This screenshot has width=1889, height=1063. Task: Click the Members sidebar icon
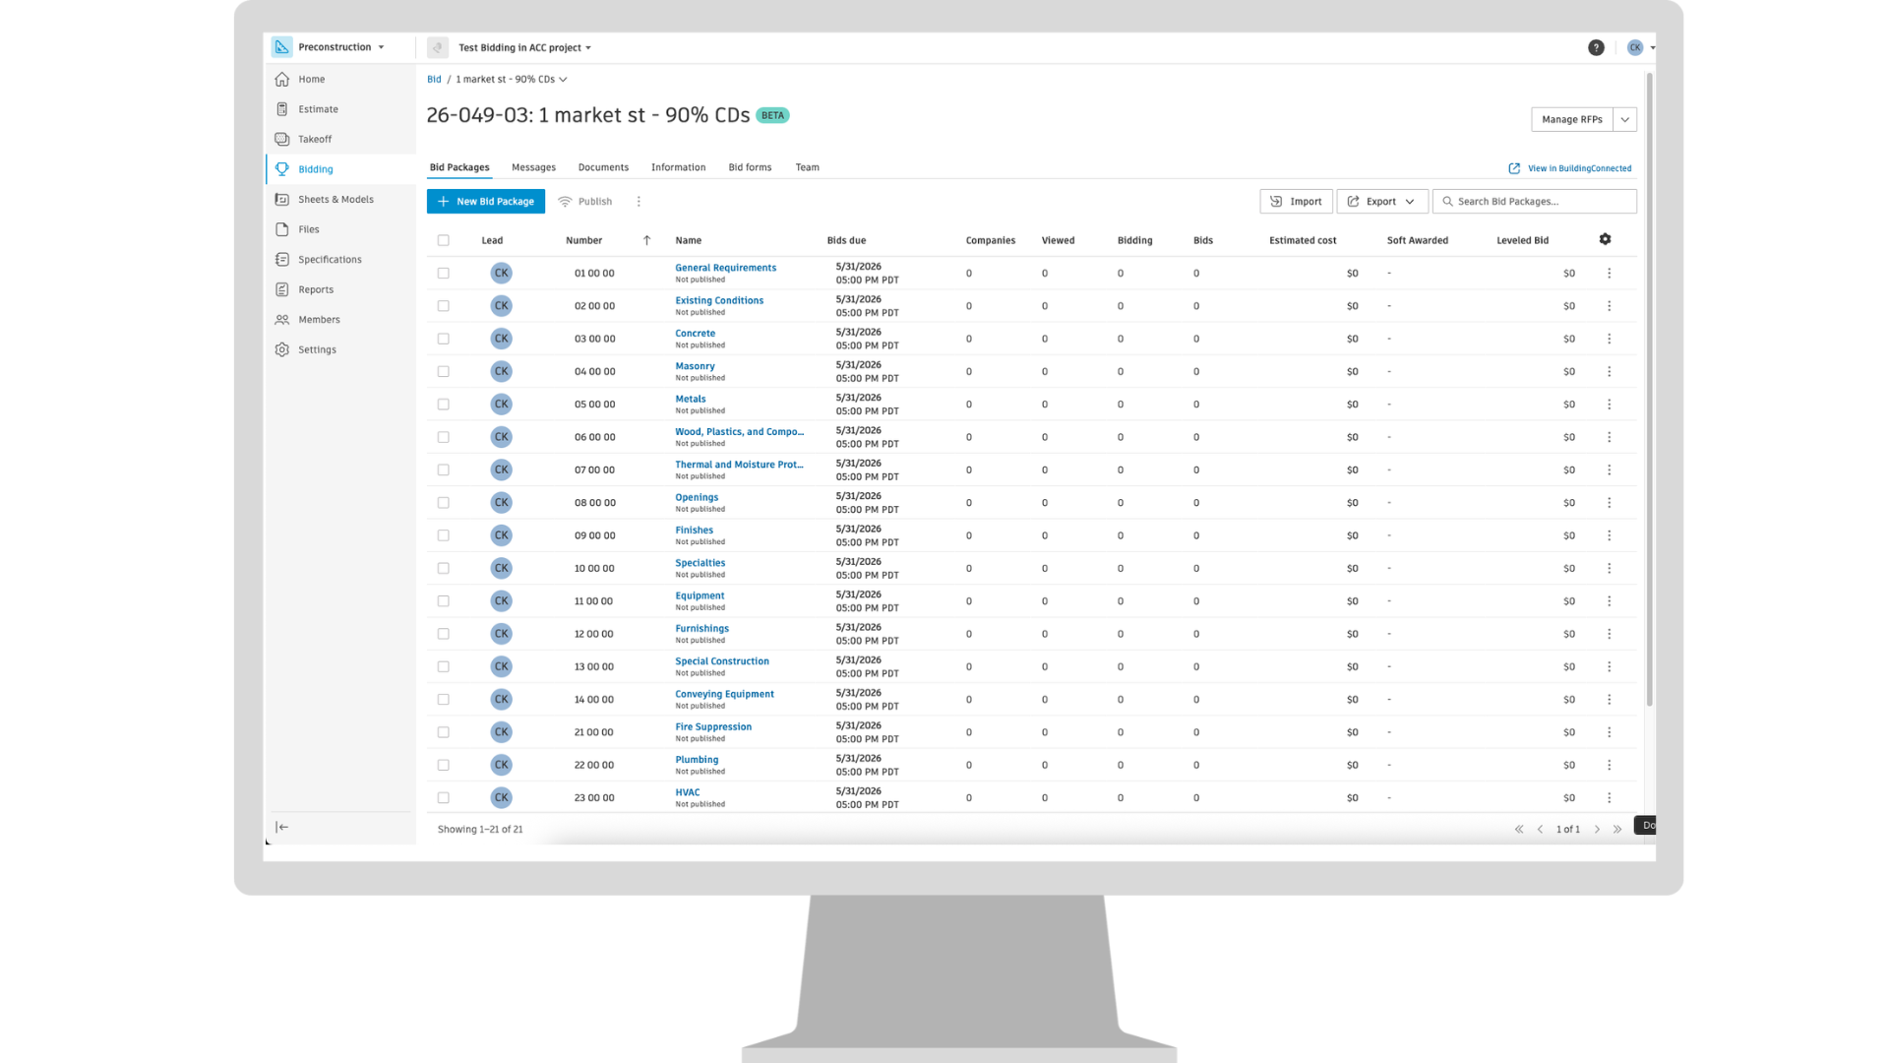282,320
